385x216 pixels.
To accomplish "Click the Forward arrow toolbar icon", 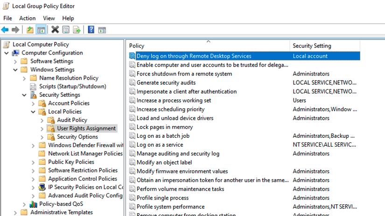I will click(x=15, y=30).
